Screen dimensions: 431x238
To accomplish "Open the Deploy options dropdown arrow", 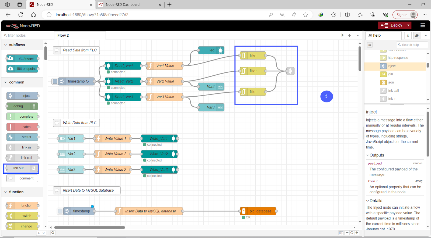I will (408, 25).
